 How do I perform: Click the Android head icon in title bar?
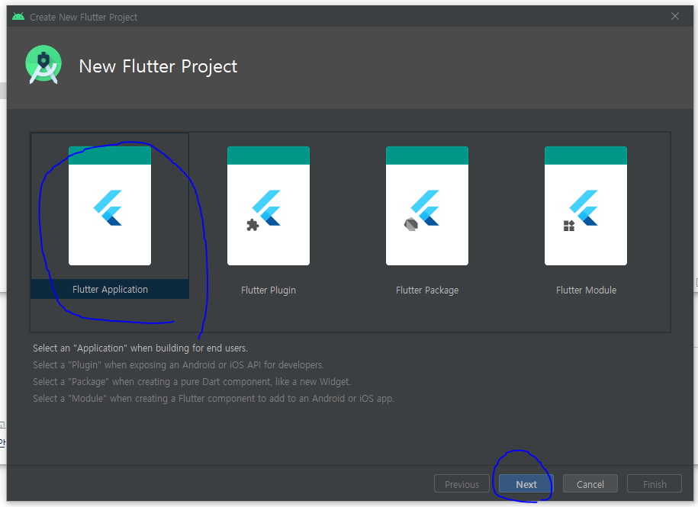click(18, 17)
